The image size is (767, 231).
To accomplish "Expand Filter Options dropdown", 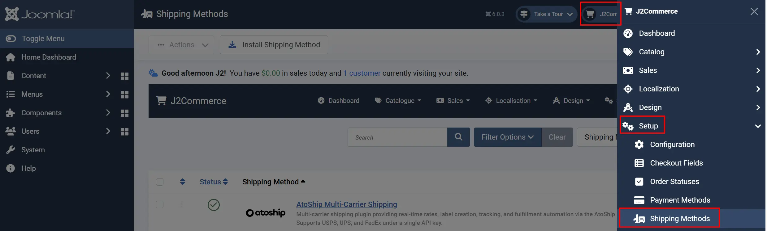I will [x=508, y=137].
